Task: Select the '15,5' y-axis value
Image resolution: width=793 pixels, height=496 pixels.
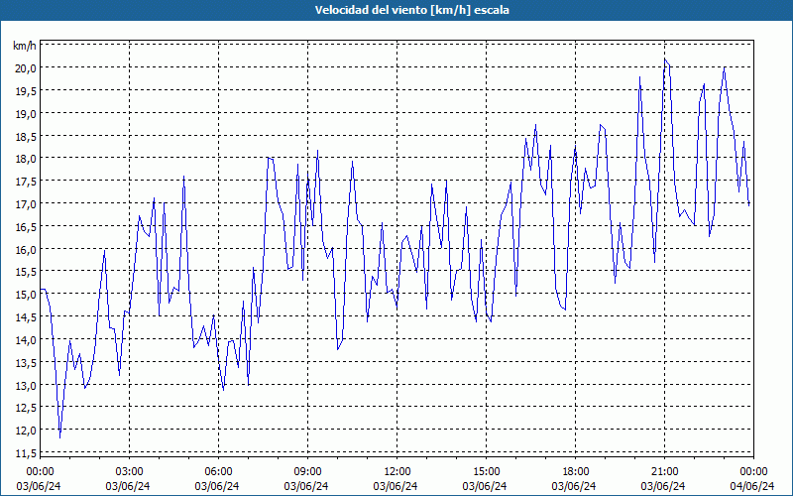Action: (26, 272)
